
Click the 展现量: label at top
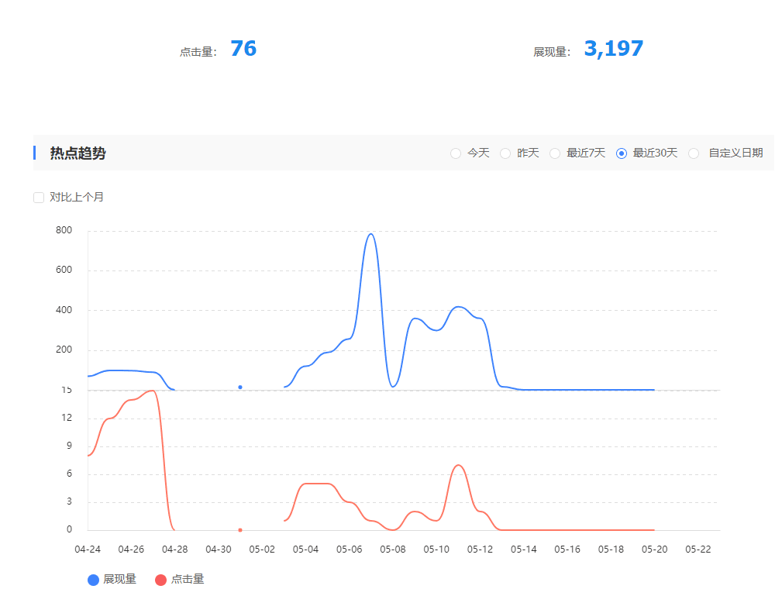552,52
